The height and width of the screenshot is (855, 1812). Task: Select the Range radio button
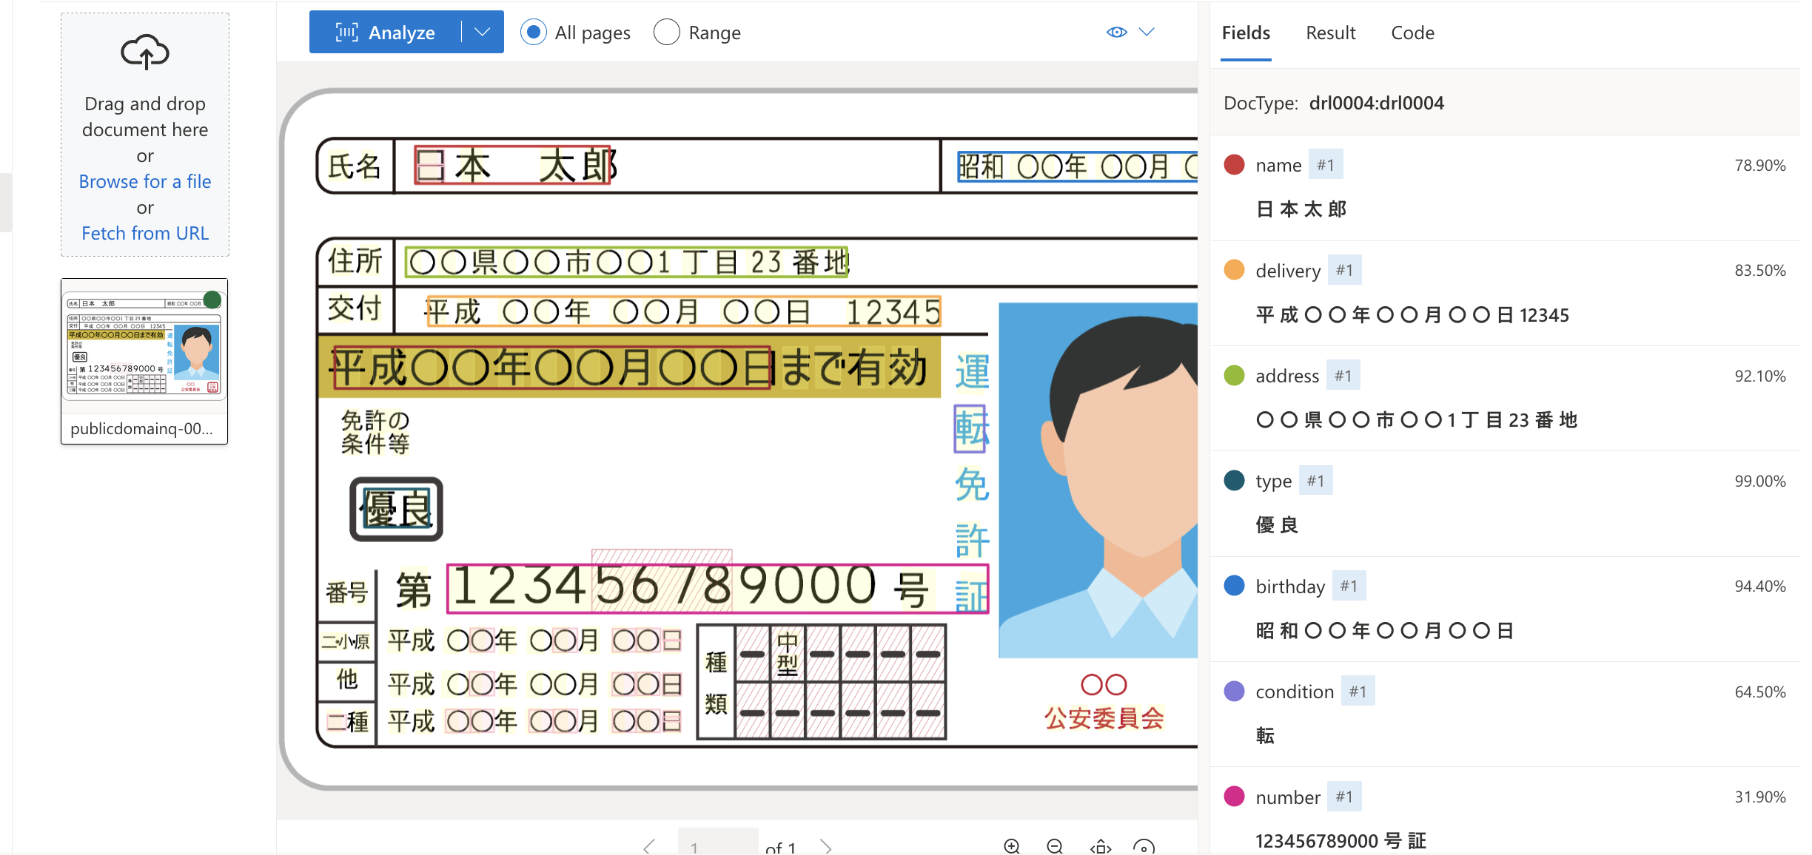666,32
